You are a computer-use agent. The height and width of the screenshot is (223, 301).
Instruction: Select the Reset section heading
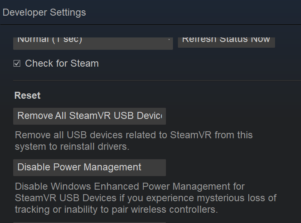(x=28, y=95)
